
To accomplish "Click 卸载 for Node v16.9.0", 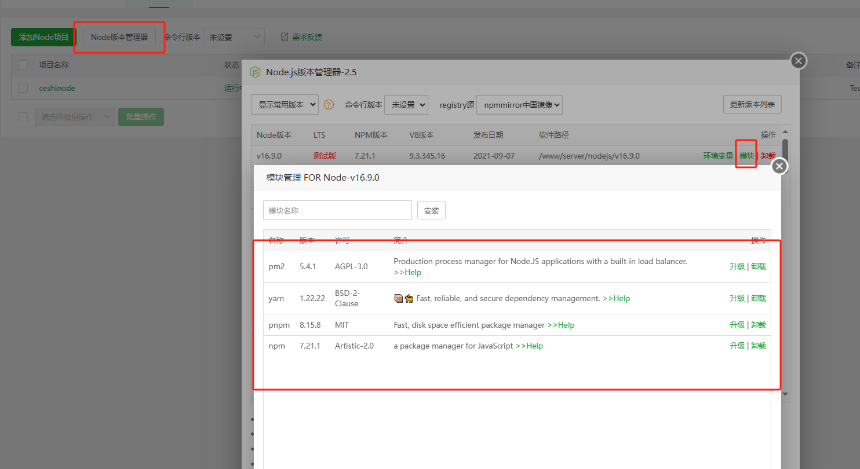I will coord(768,156).
